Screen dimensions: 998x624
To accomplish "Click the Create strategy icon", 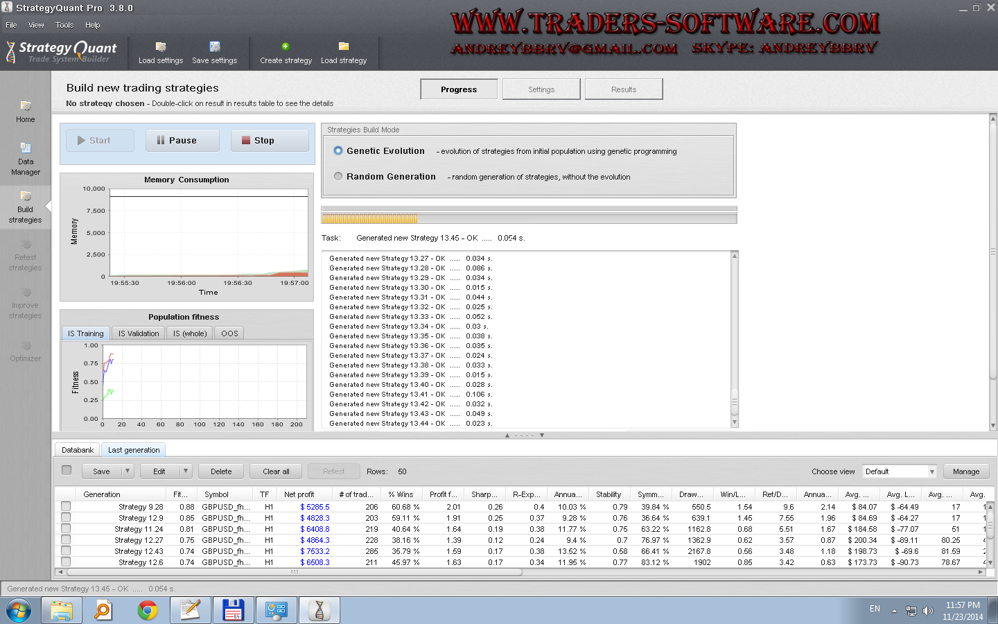I will 286,47.
